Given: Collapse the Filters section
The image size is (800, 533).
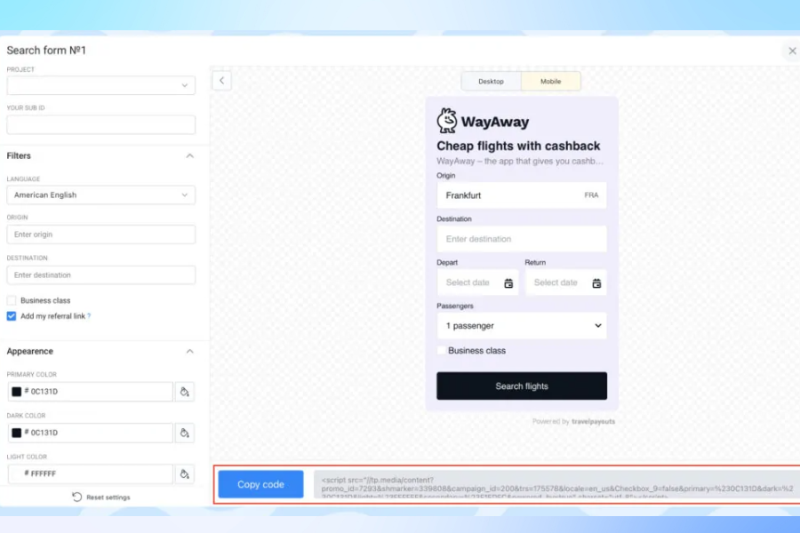Looking at the screenshot, I should tap(189, 156).
